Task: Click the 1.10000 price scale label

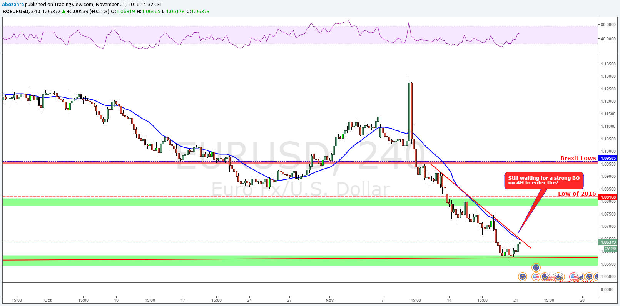Action: click(608, 151)
